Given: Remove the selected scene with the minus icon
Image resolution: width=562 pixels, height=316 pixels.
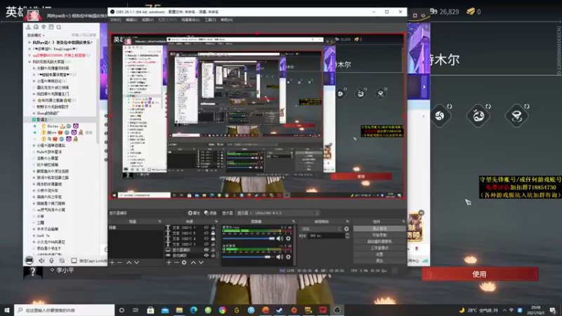Looking at the screenshot, I should 120,263.
